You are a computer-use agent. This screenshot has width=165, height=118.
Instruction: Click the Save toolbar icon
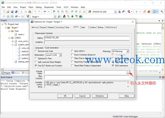click(12, 12)
